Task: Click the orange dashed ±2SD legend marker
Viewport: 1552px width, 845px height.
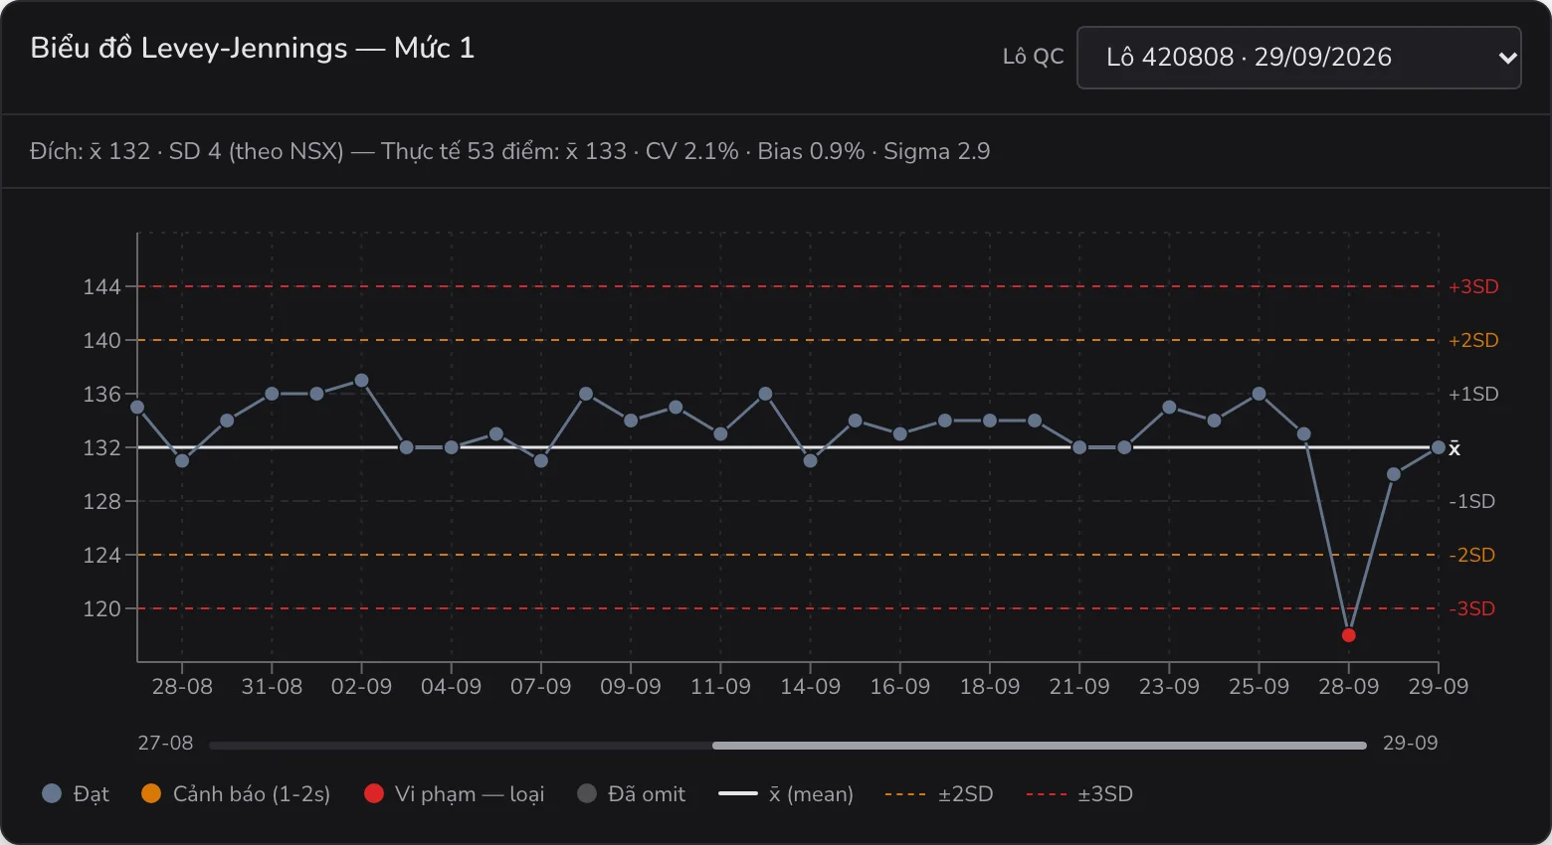Action: [905, 794]
